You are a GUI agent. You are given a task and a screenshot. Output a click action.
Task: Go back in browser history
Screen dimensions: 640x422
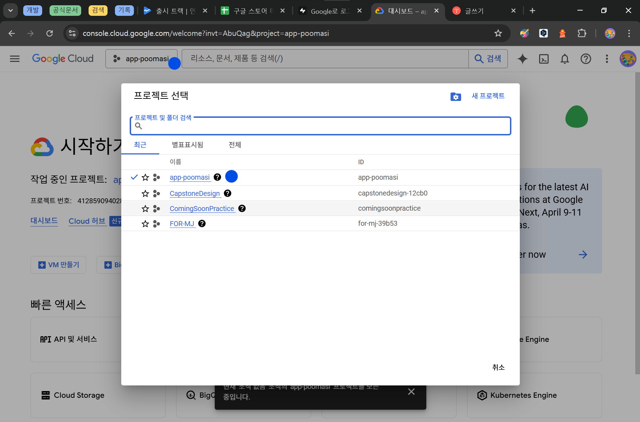[x=12, y=33]
